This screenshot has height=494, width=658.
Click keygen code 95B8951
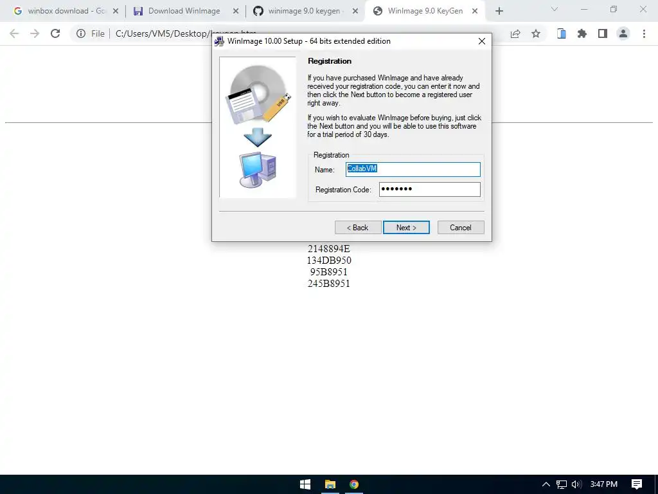coord(328,272)
